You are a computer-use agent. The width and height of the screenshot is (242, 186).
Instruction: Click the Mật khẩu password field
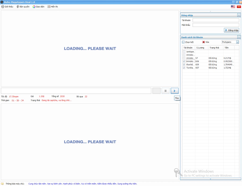click(x=215, y=25)
